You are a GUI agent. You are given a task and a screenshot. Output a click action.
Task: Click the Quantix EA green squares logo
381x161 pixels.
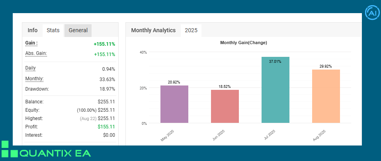(x=9, y=149)
